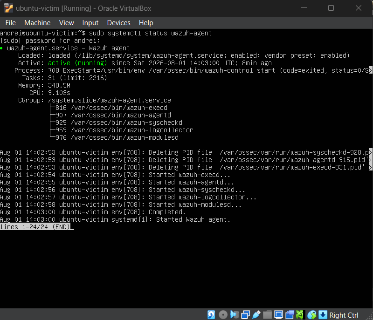Minimize the VirtualBox window
This screenshot has width=373, height=320.
[304, 8]
